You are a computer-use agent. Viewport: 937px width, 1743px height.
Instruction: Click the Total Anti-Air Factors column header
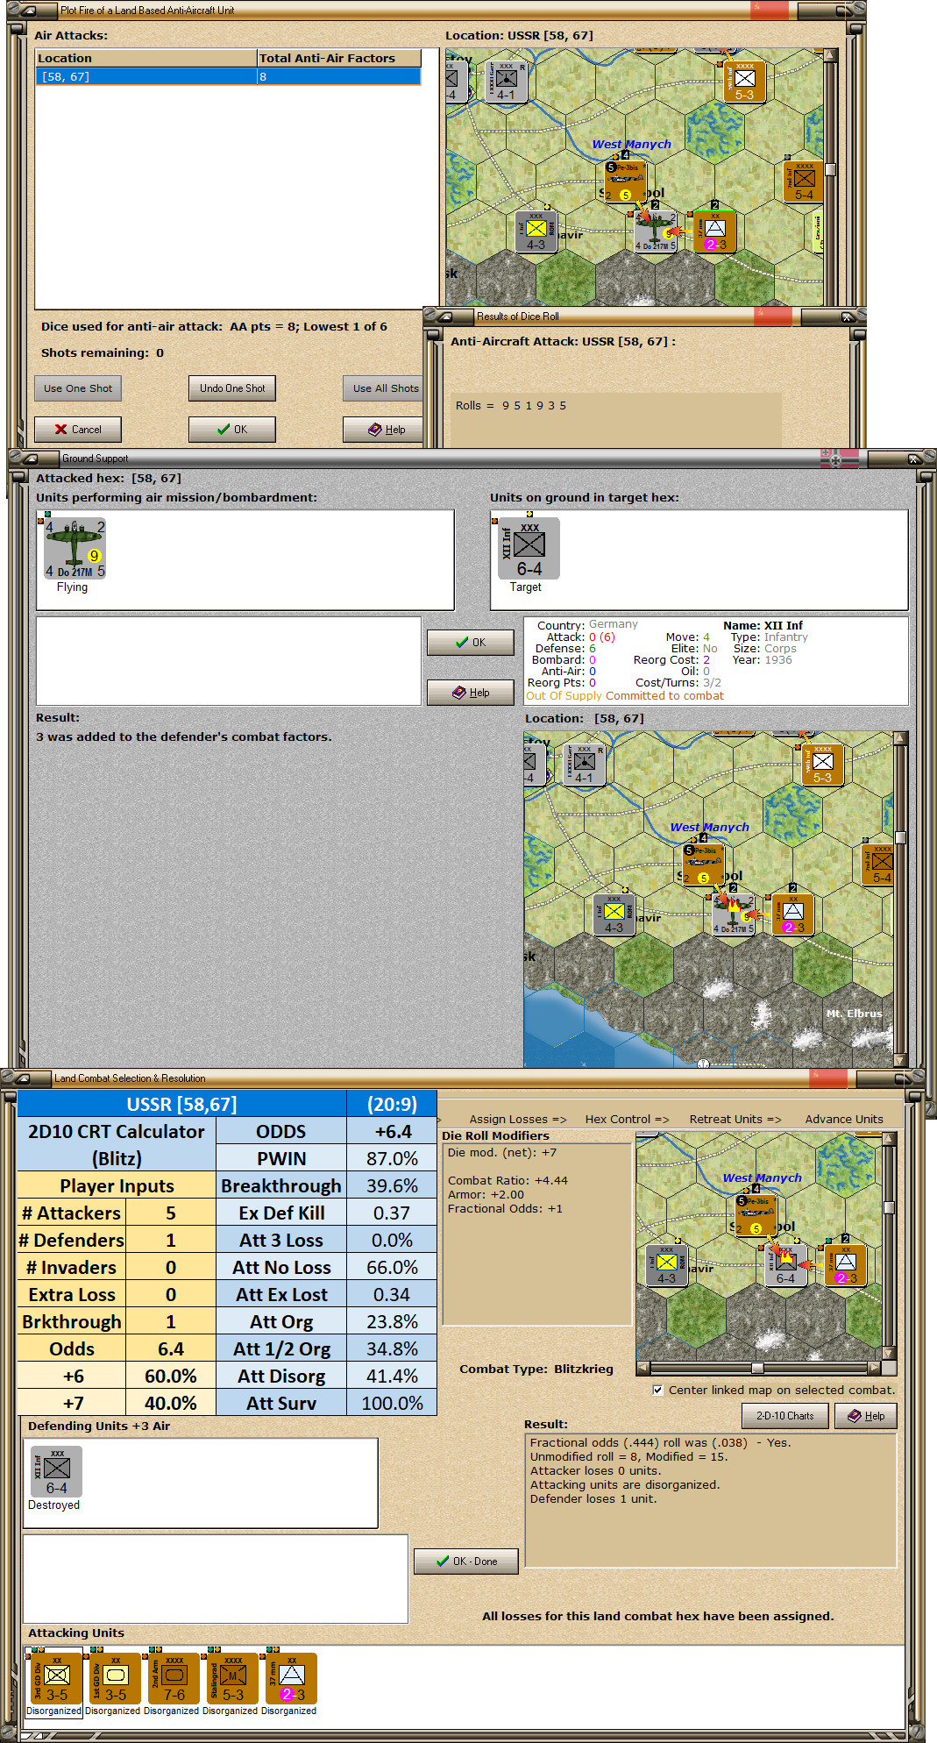pyautogui.click(x=339, y=58)
